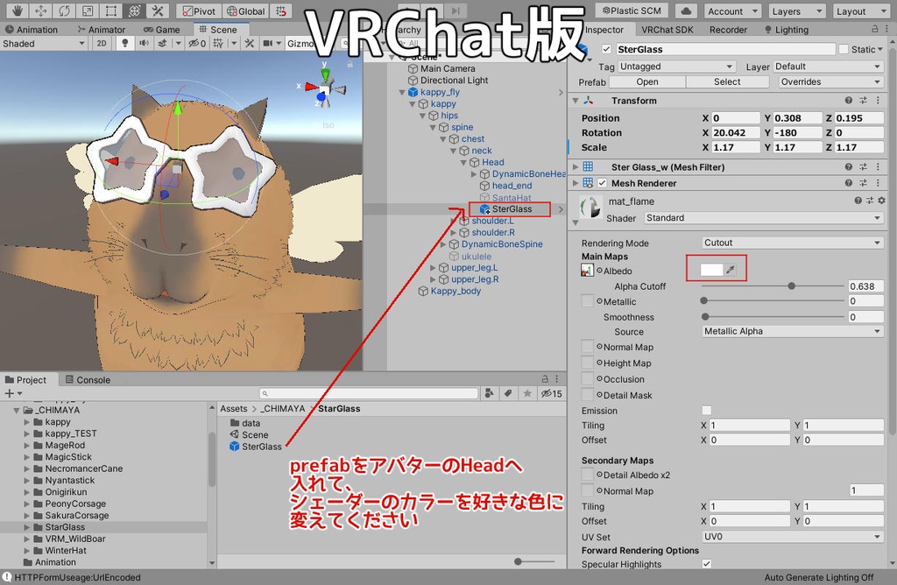Switch to the Game tab
This screenshot has width=897, height=585.
click(162, 30)
